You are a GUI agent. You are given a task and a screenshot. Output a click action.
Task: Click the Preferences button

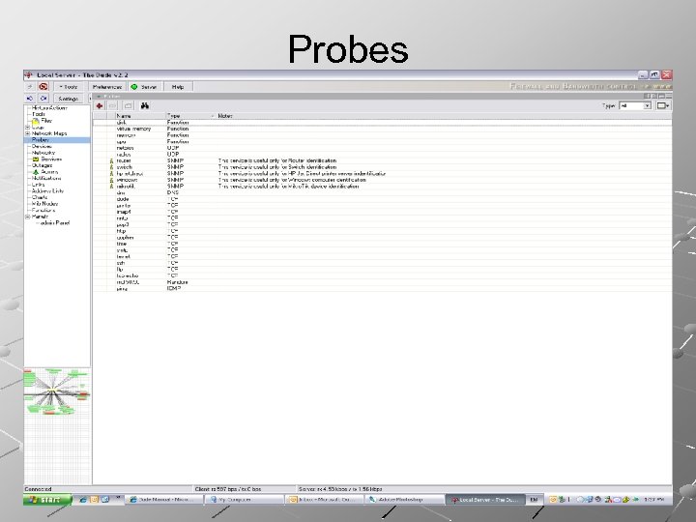pyautogui.click(x=107, y=87)
